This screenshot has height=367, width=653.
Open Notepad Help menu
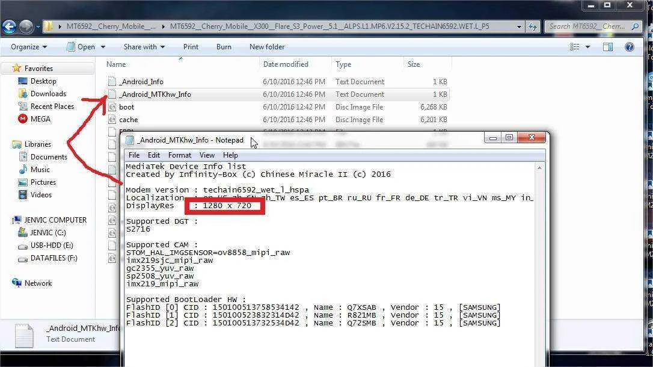(x=230, y=155)
